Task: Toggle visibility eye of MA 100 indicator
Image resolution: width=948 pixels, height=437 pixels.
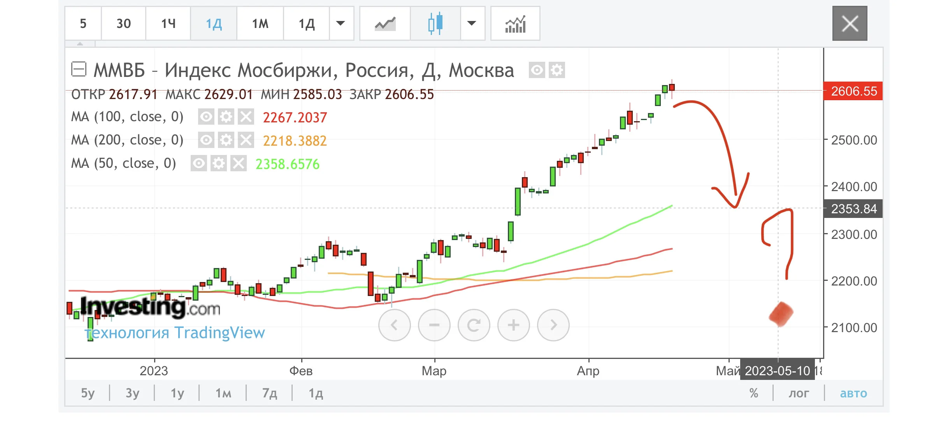Action: point(206,117)
